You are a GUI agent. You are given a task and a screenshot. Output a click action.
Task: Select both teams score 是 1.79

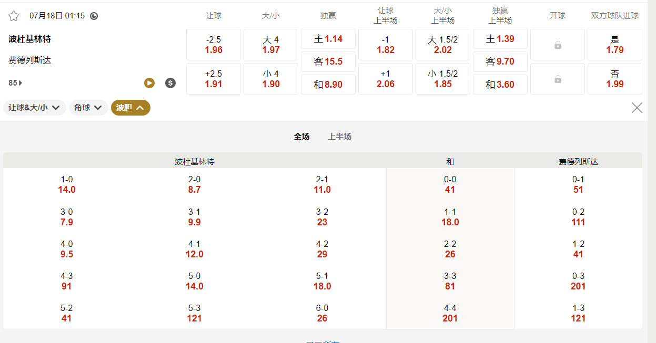pyautogui.click(x=615, y=45)
